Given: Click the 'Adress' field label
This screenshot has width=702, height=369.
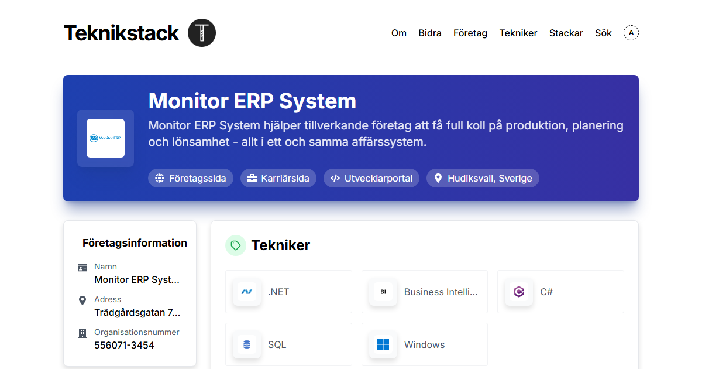Looking at the screenshot, I should pos(108,299).
